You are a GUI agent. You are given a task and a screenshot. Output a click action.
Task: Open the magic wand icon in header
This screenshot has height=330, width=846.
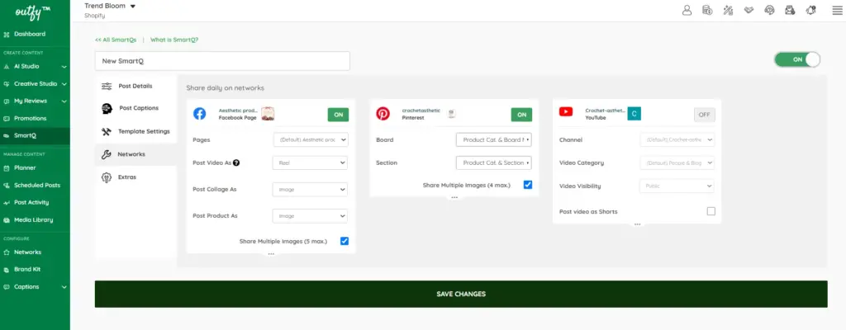pyautogui.click(x=728, y=10)
